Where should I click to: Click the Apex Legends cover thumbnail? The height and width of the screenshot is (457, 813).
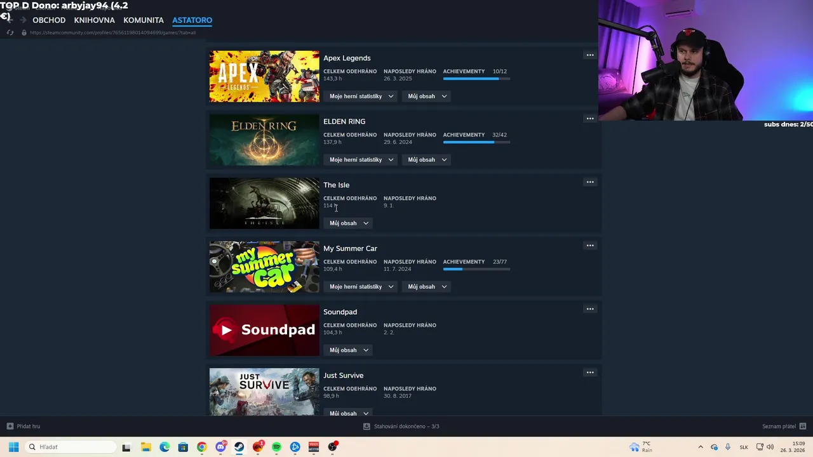(x=264, y=76)
